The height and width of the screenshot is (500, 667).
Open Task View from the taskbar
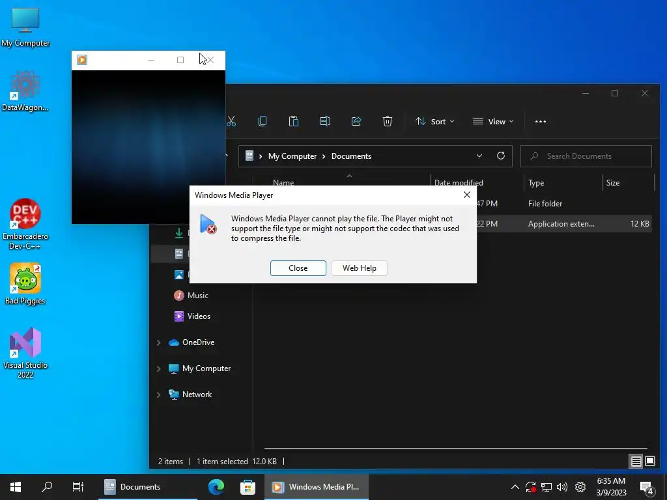pos(78,487)
